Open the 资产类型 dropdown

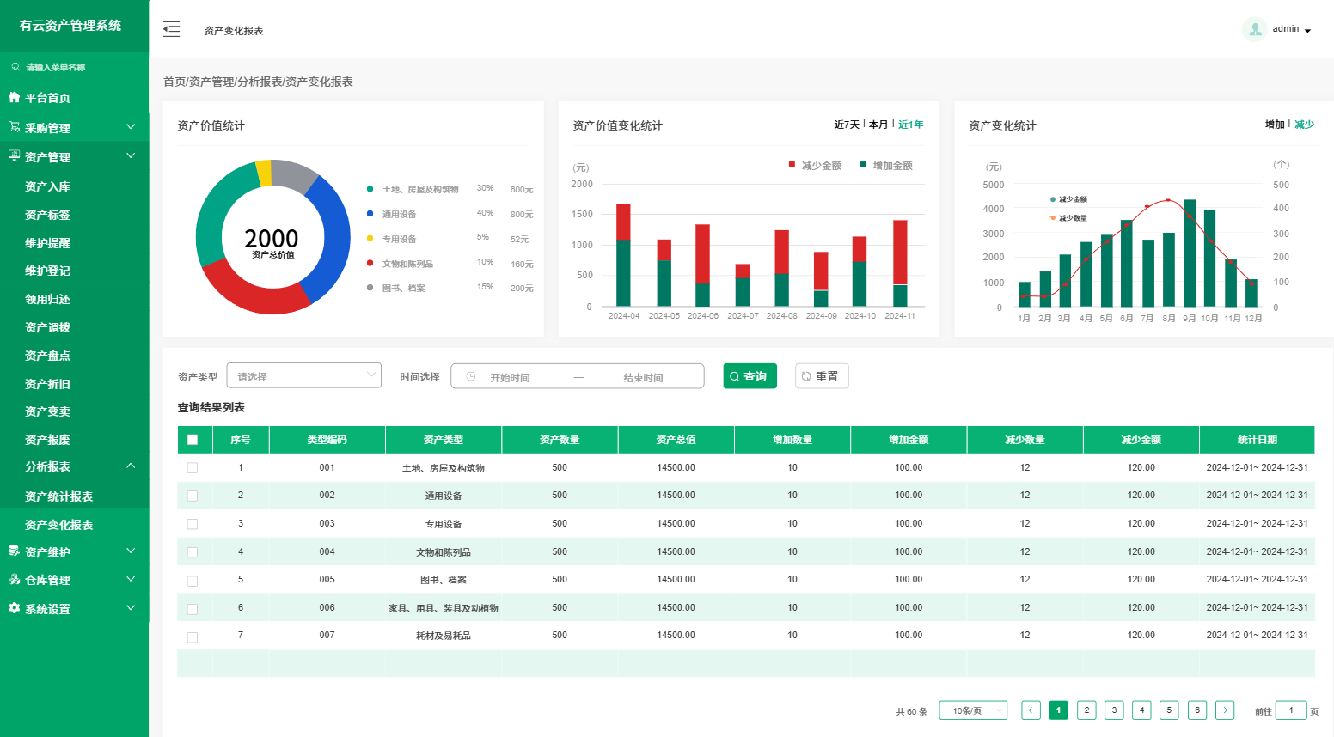pyautogui.click(x=303, y=376)
